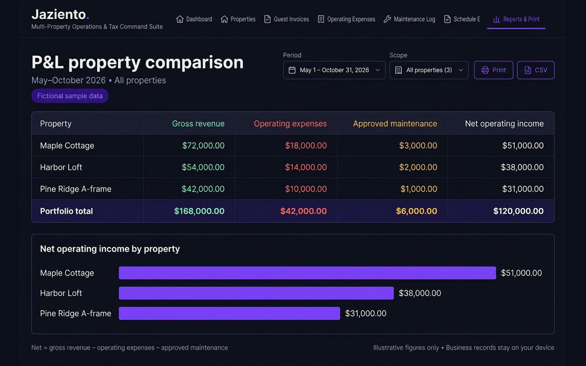Click the Schedule E file icon

pos(447,19)
